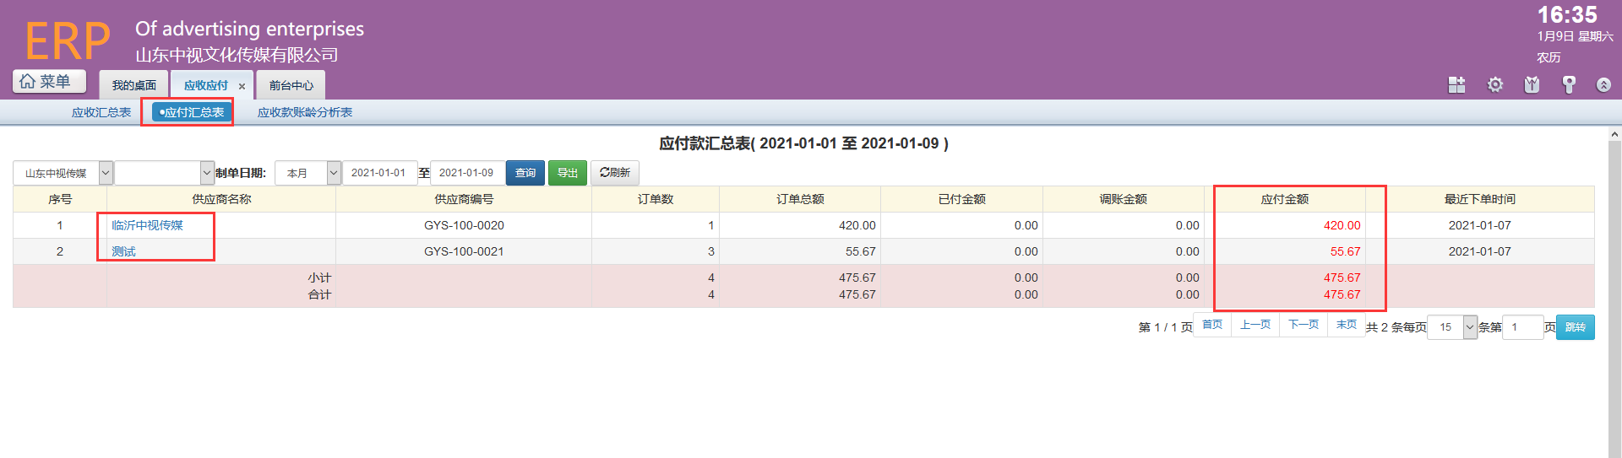The width and height of the screenshot is (1622, 458).
Task: Switch to the 我的桌面 tab
Action: point(134,85)
